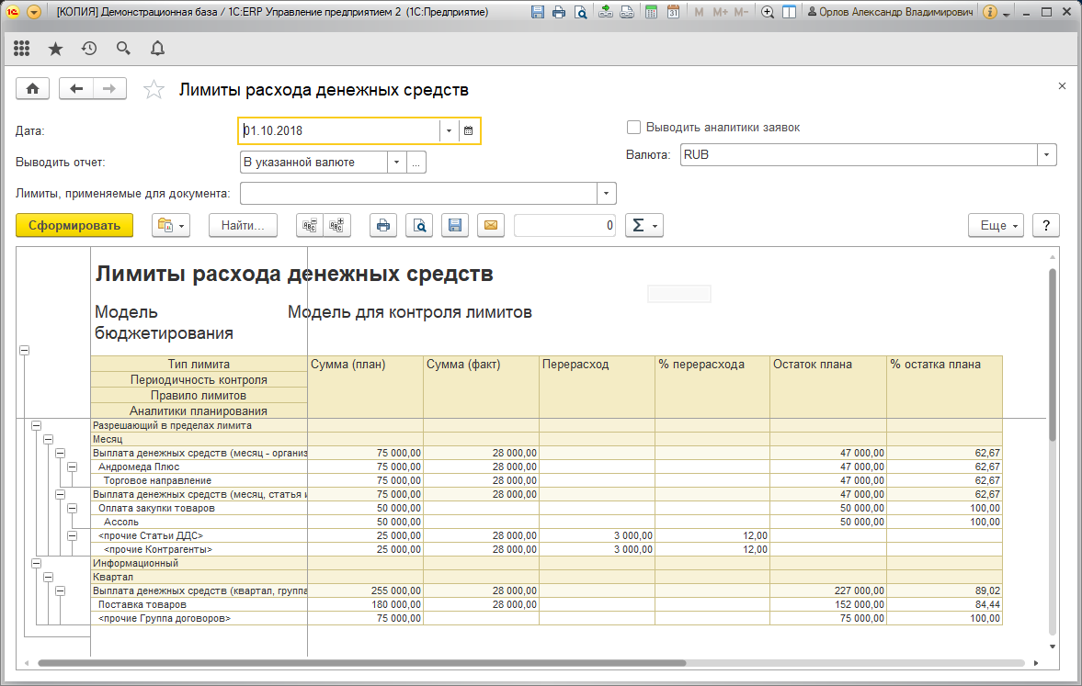Viewport: 1082px width, 686px height.
Task: Open the notifications bell icon
Action: click(x=157, y=49)
